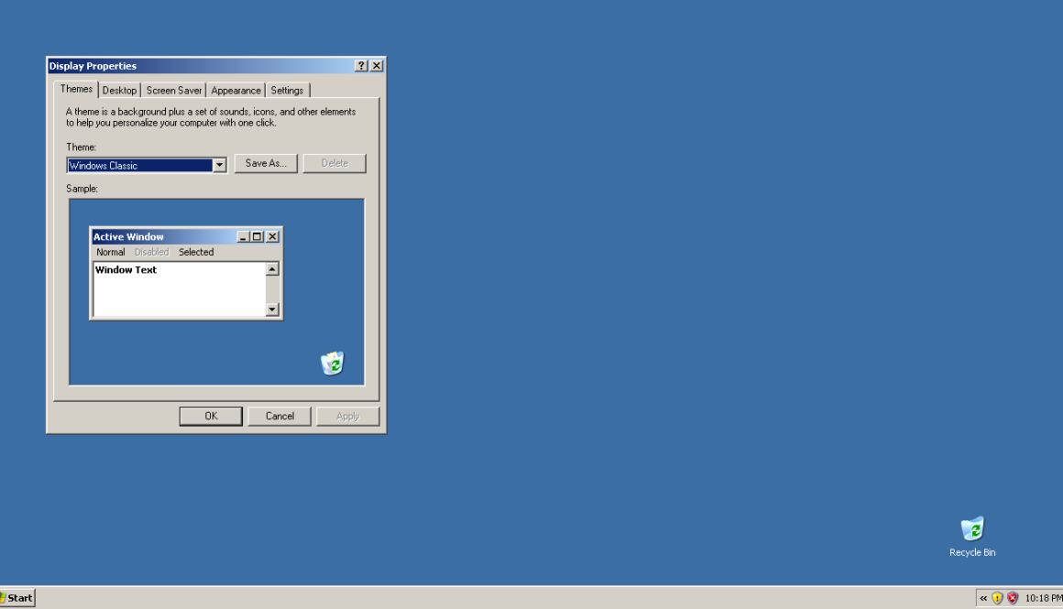Click the disabled Delete button

(334, 163)
